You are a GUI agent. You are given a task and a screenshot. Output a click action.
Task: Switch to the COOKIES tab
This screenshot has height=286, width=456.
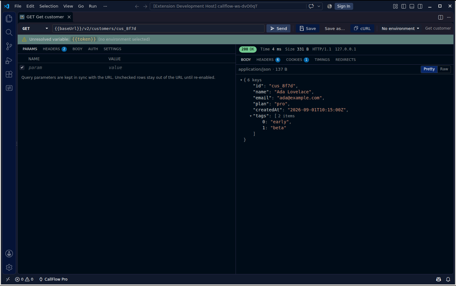click(x=297, y=60)
